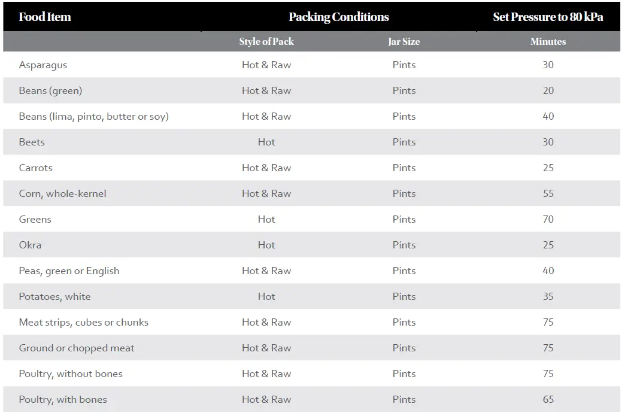This screenshot has height=416, width=622.
Task: Select Ground or chopped meat row
Action: click(77, 348)
